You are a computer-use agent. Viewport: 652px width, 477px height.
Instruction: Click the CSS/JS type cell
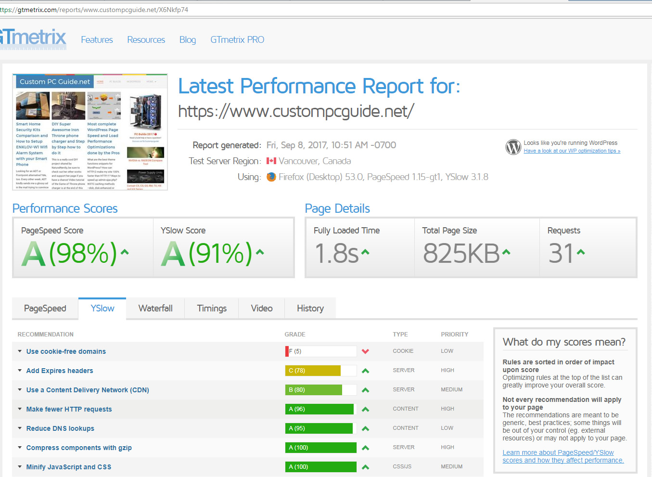point(402,467)
